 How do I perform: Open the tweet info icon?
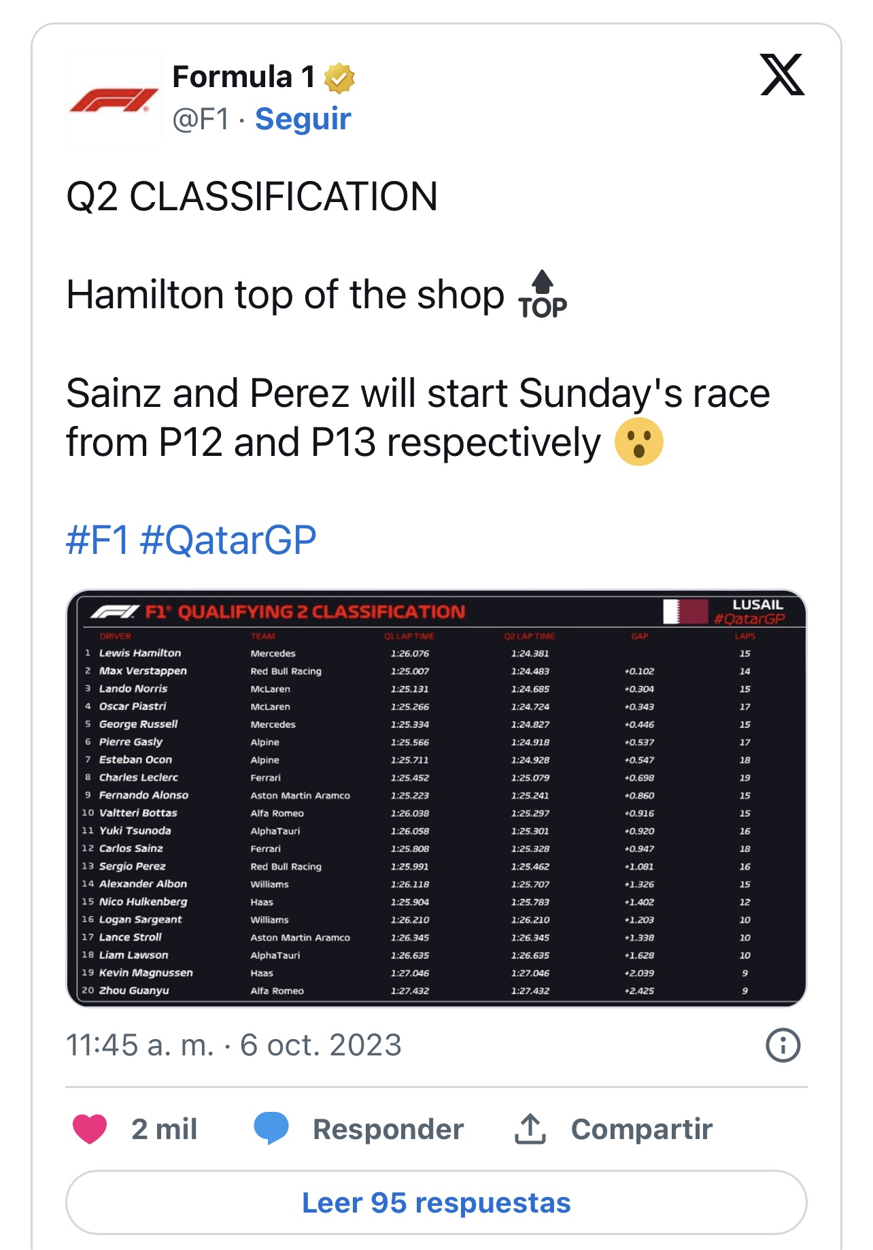click(x=783, y=1045)
